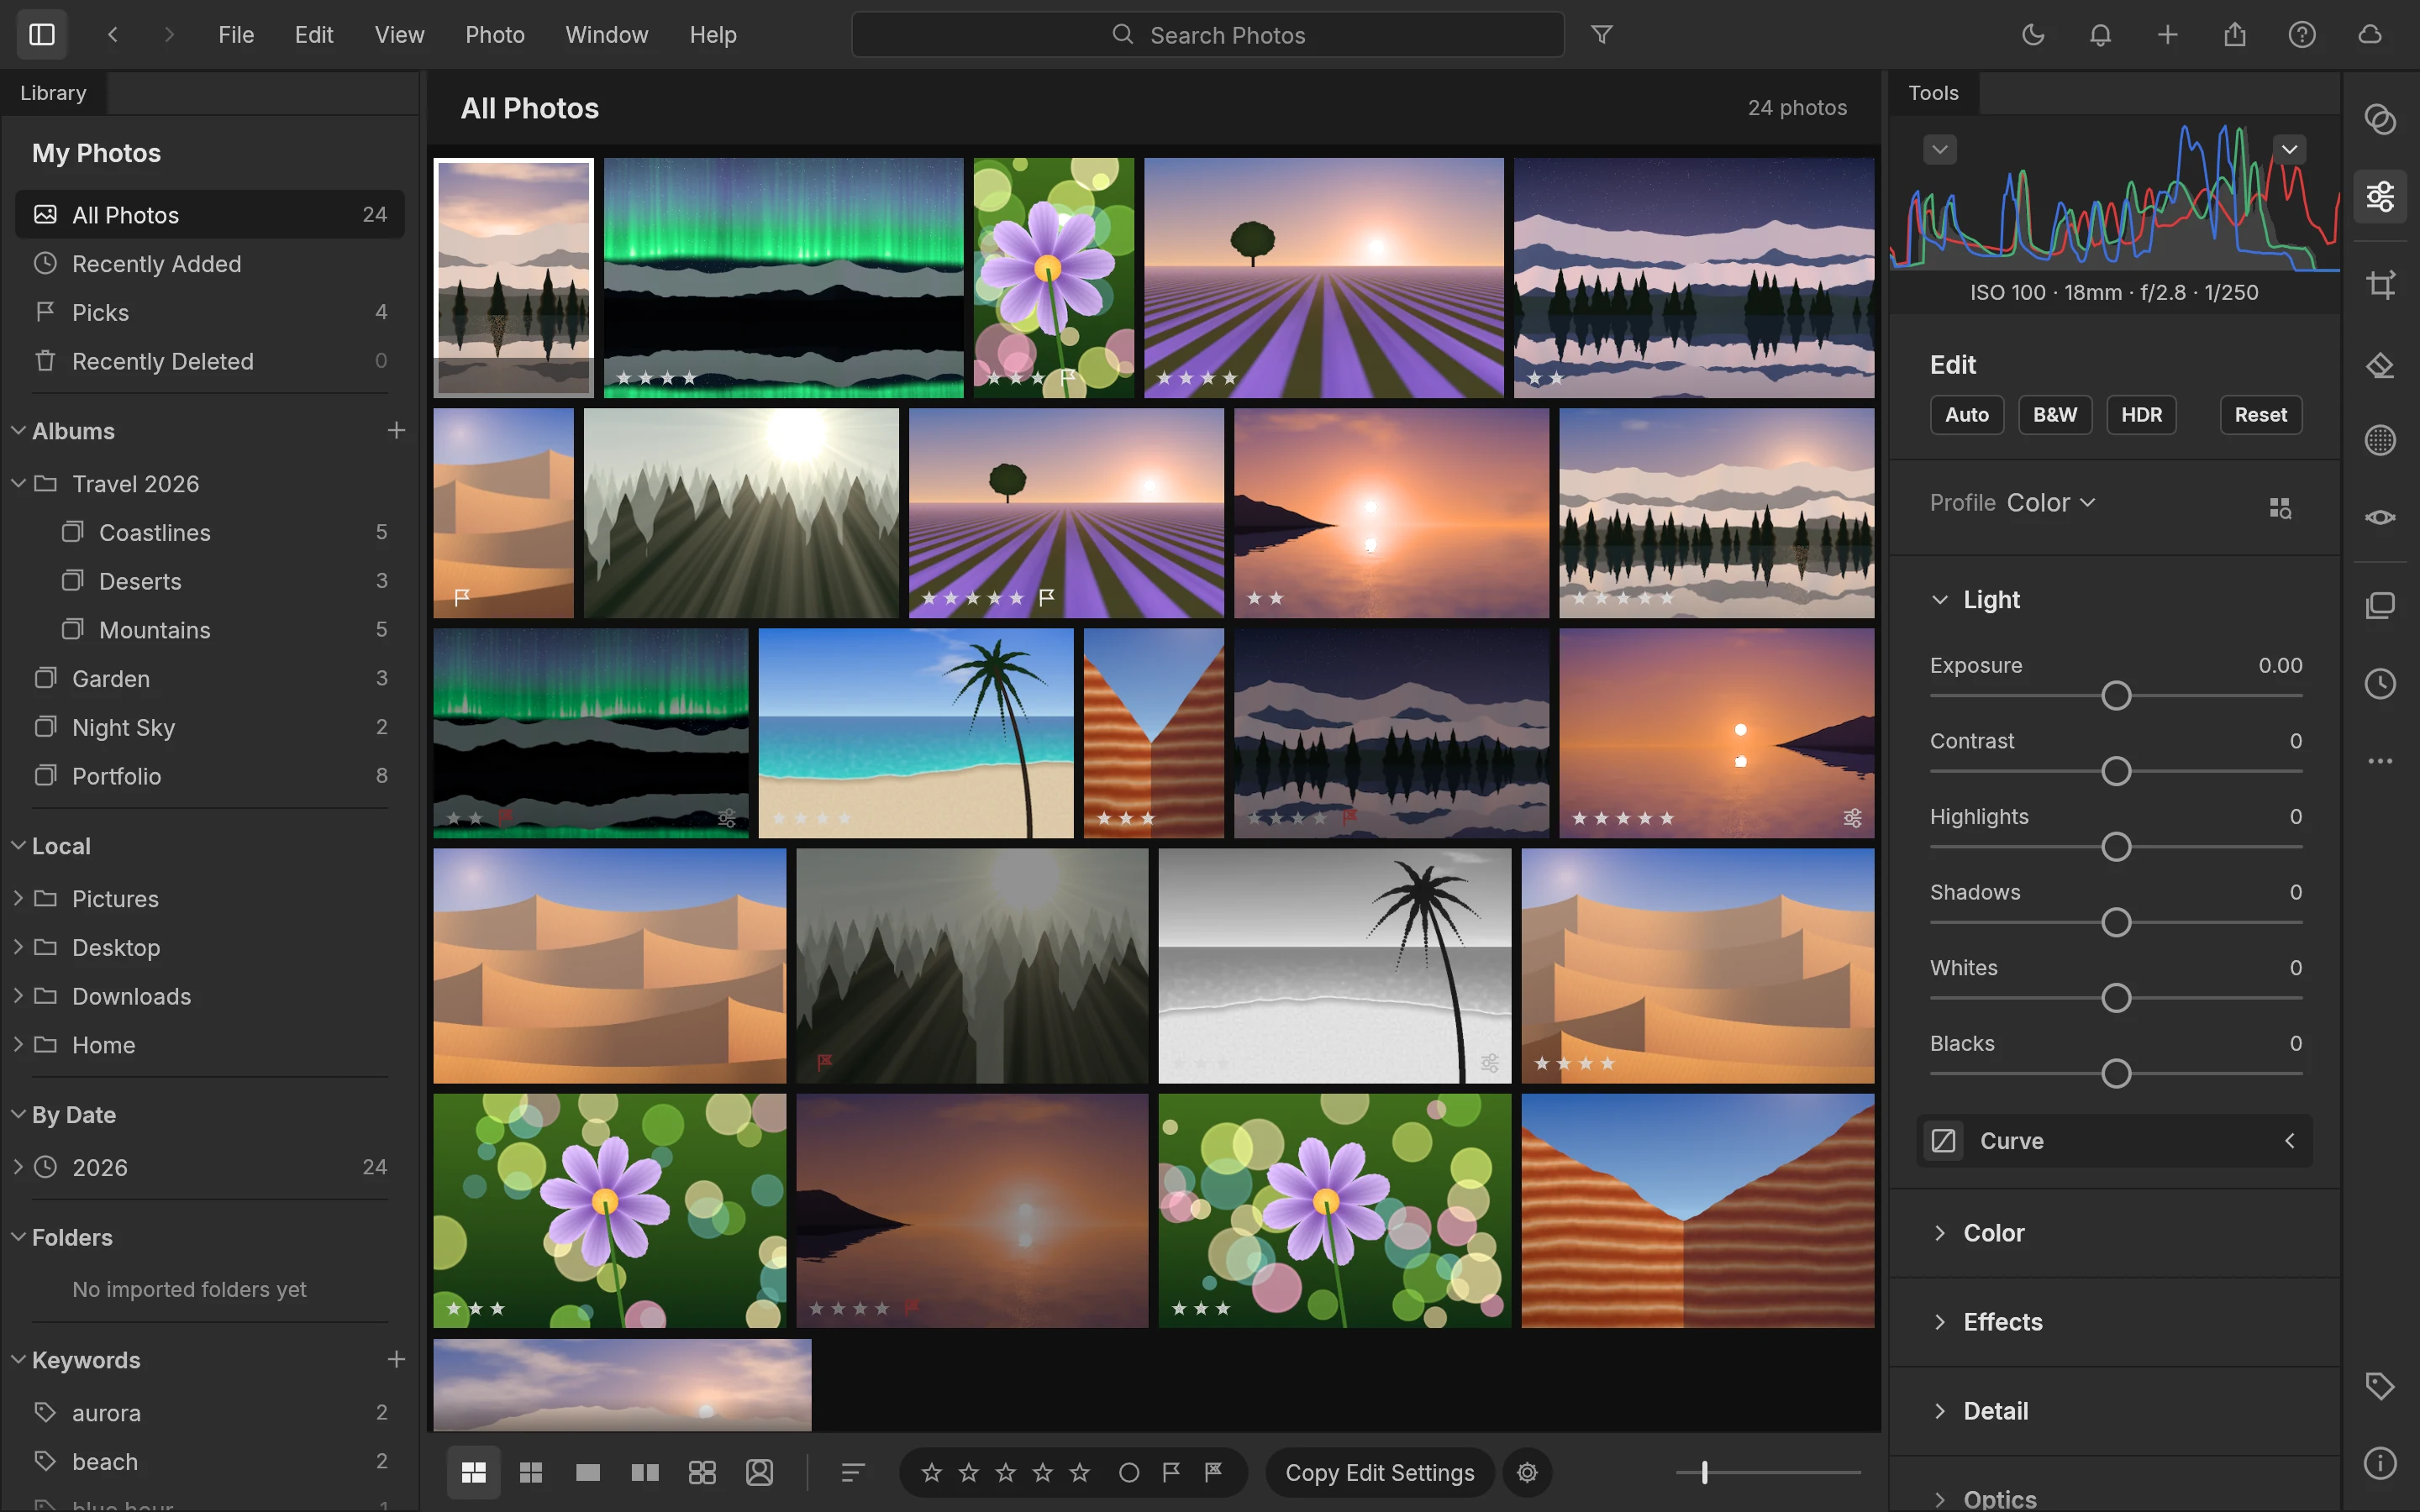Select the Tools tab
This screenshot has height=1512, width=2420.
click(x=1933, y=93)
